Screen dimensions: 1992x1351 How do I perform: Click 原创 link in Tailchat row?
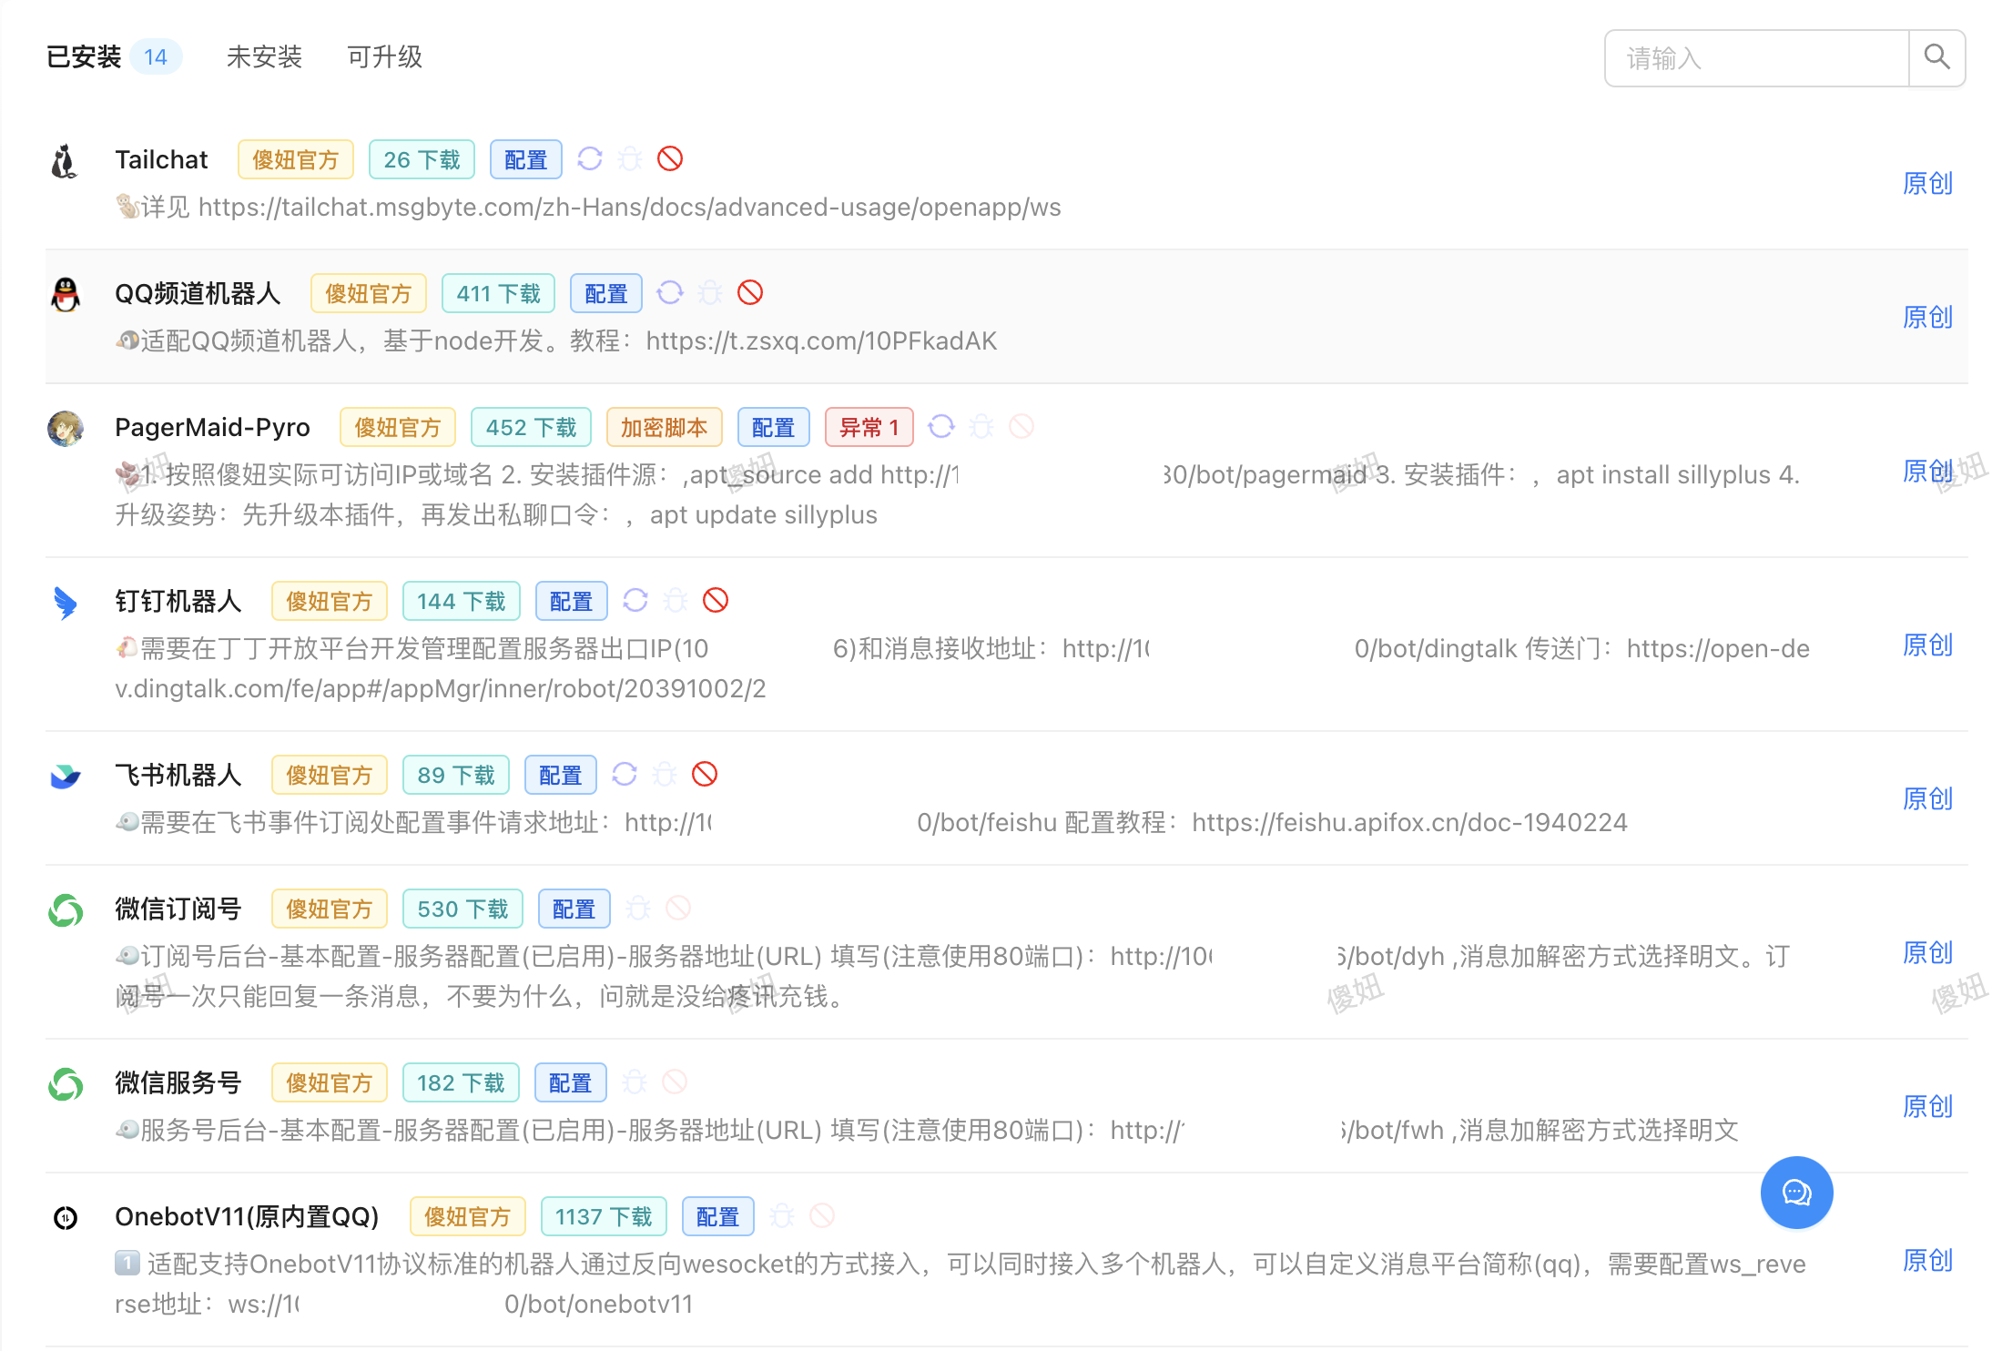[1927, 183]
